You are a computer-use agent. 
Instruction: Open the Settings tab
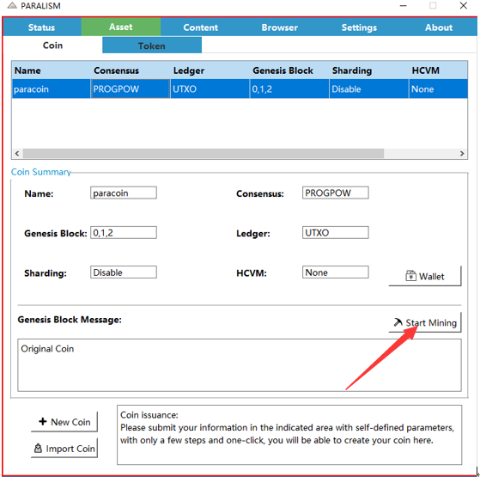[x=359, y=28]
